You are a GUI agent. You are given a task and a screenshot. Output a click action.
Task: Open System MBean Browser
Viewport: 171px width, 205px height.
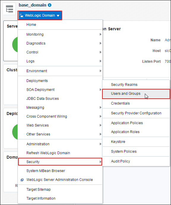[x=60, y=171]
